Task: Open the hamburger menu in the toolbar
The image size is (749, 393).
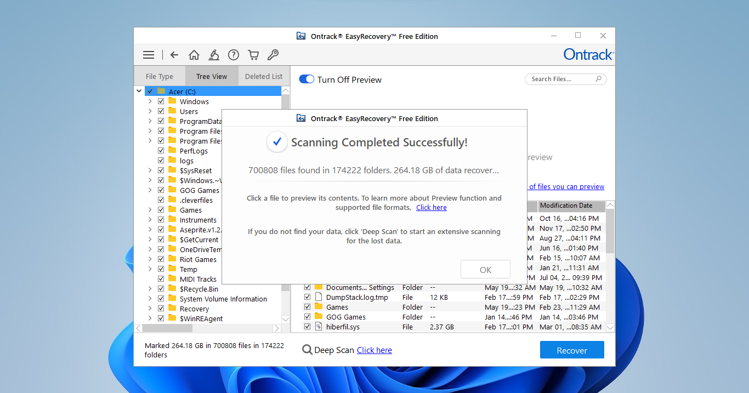Action: coord(149,55)
